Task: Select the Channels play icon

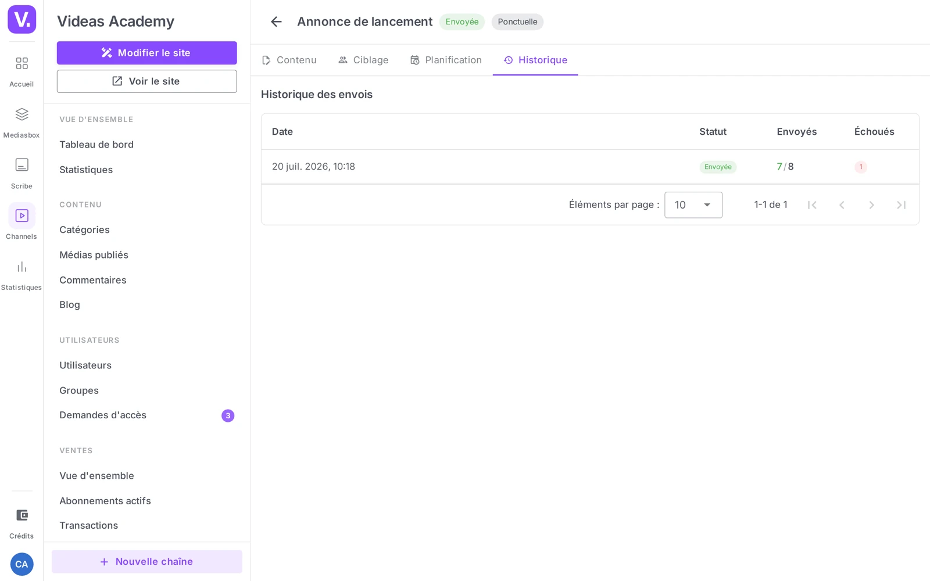Action: tap(22, 216)
